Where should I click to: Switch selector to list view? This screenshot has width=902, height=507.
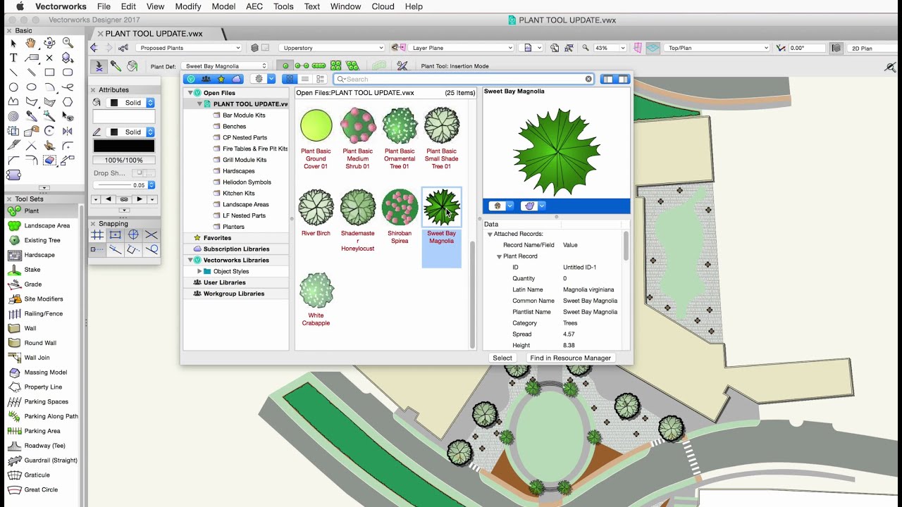click(x=305, y=79)
